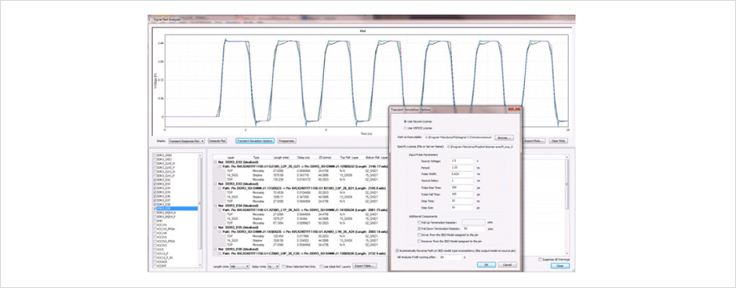
Task: Toggle the DDR3_D32 net checkbox
Action: (x=155, y=180)
